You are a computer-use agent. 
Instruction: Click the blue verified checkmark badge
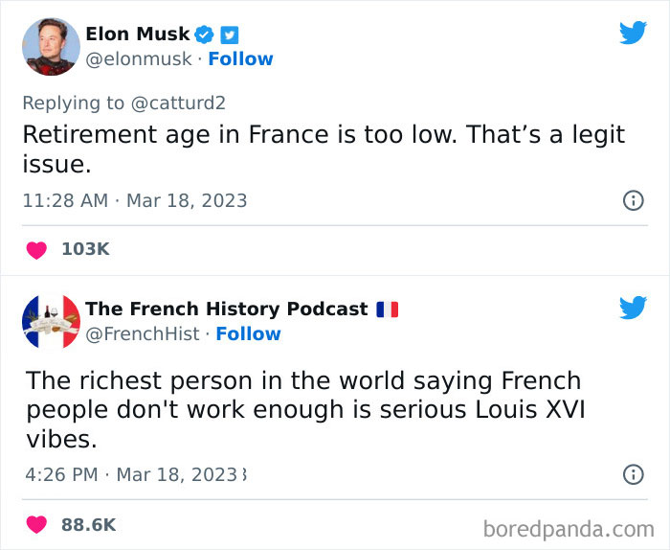204,35
